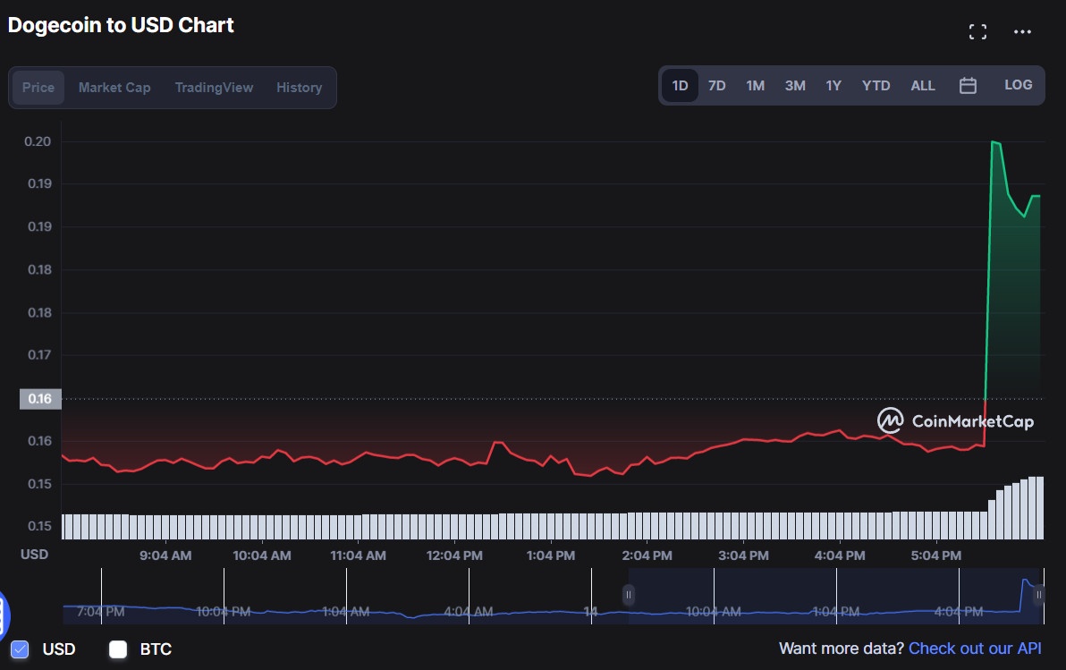View the History tab
The height and width of the screenshot is (670, 1066).
[x=299, y=87]
